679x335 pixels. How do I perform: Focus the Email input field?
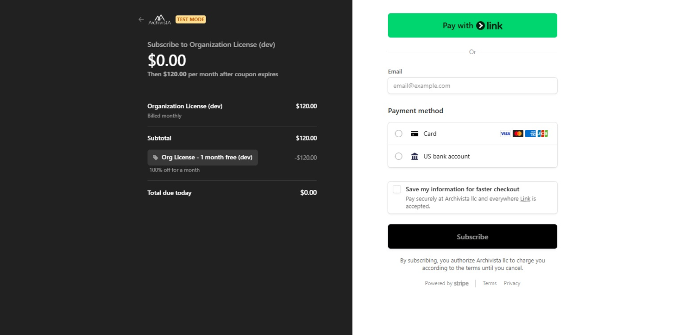click(x=472, y=85)
